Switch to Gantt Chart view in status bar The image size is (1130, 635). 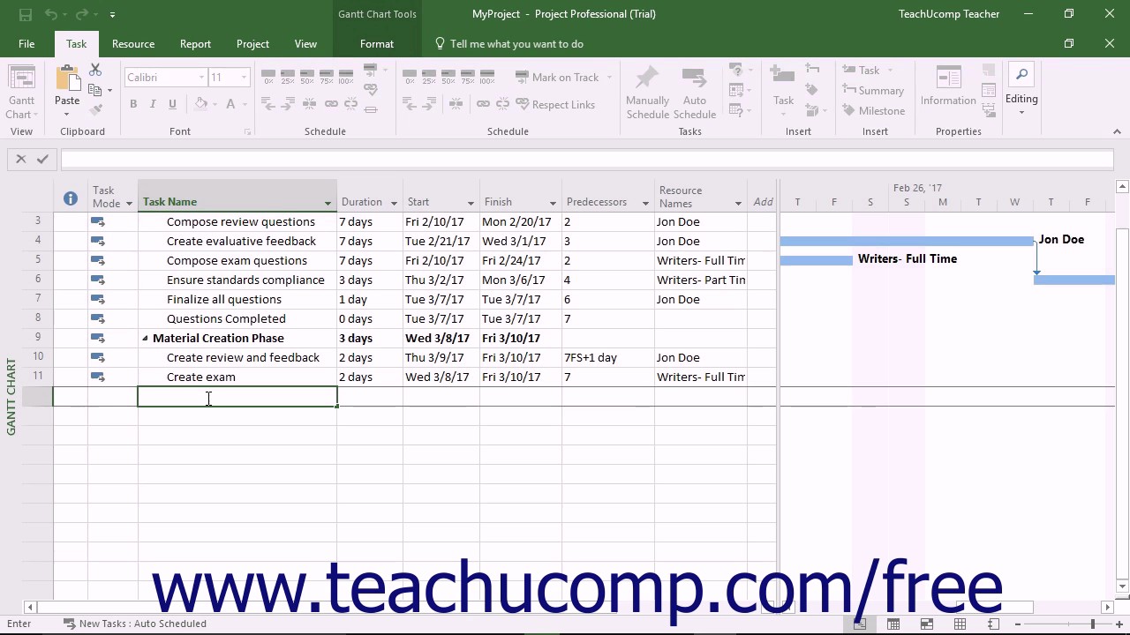click(x=859, y=624)
